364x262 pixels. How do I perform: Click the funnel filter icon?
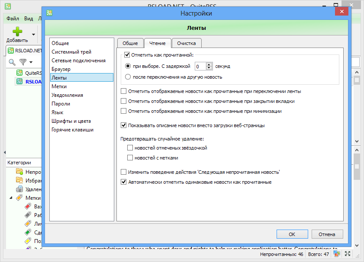[23, 62]
